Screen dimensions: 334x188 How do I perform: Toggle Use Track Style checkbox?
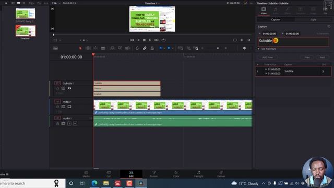point(258,49)
